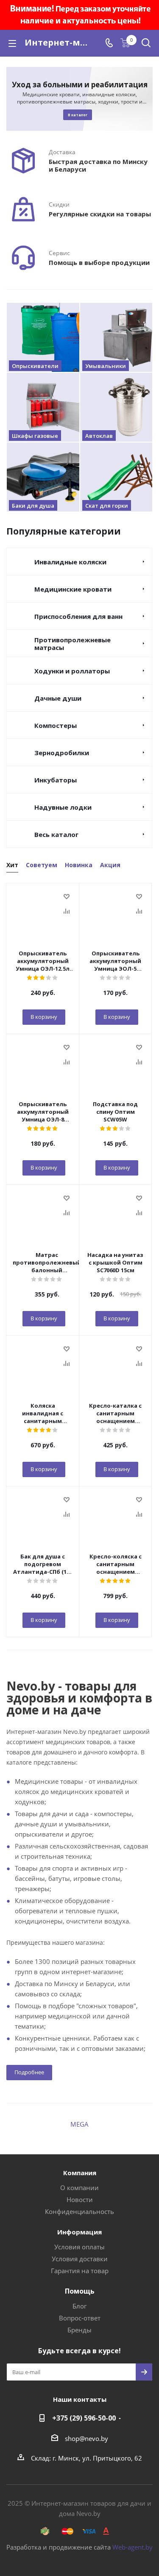This screenshot has width=159, height=2576.
Task: Expand the Дачные души category
Action: click(80, 698)
